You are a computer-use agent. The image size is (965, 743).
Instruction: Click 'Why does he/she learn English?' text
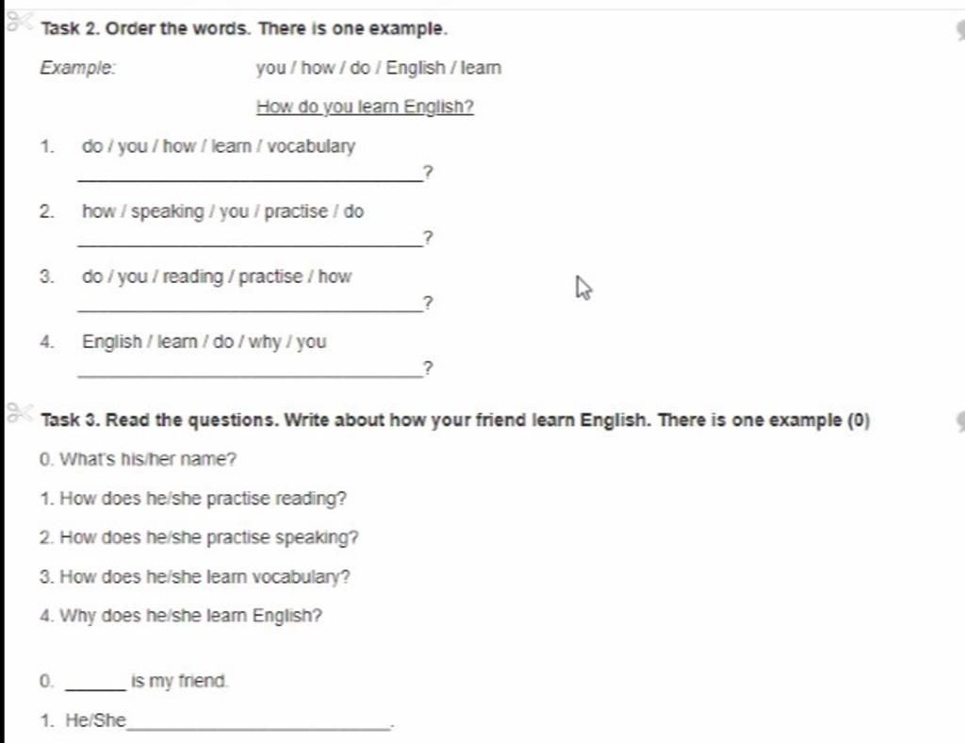(181, 616)
